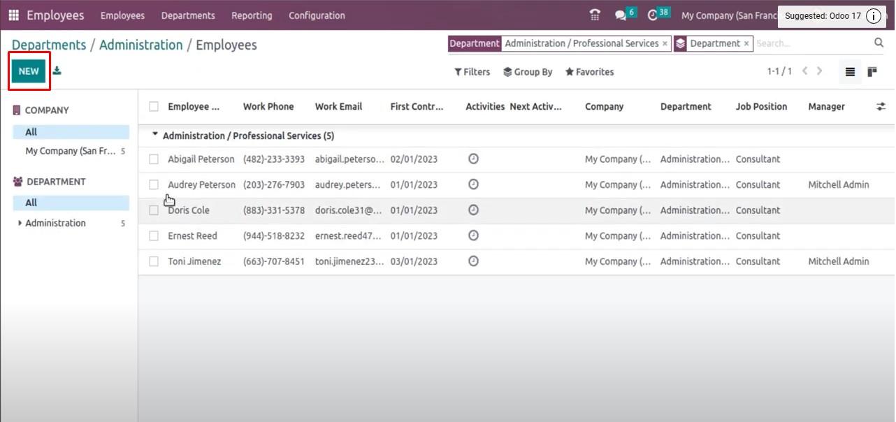Viewport: 896px width, 422px height.
Task: Open the Reporting menu
Action: point(252,15)
